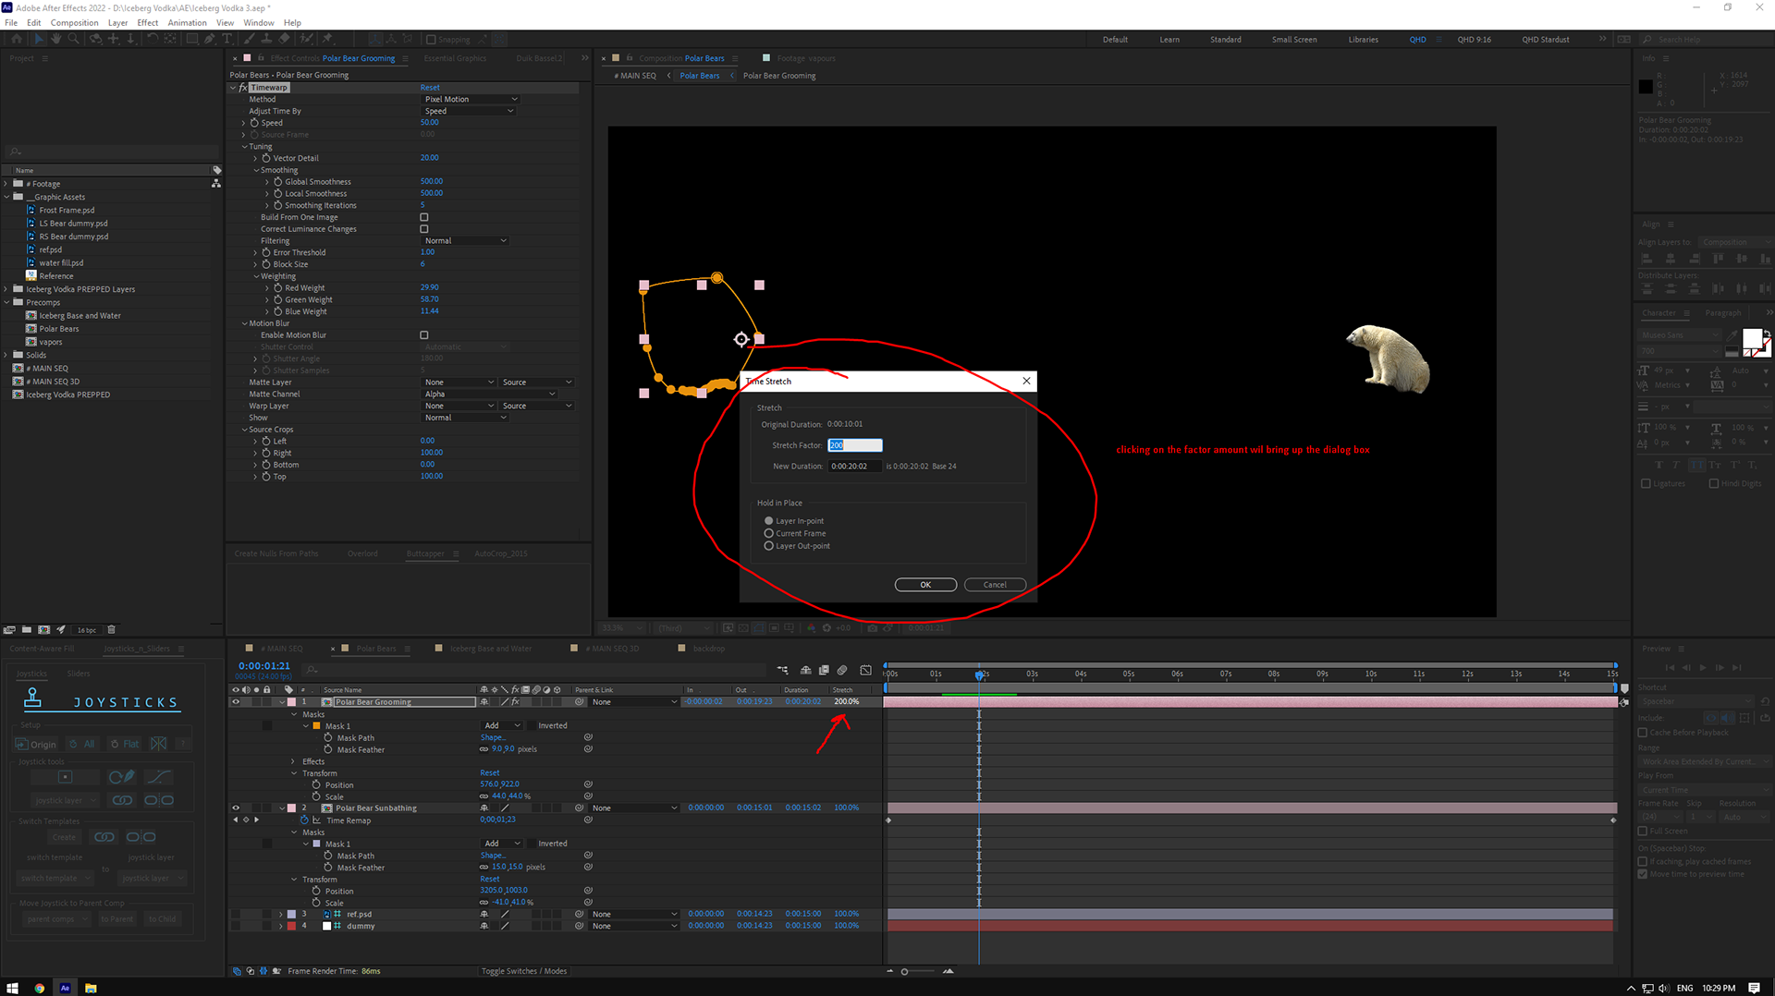
Task: Click new folder icon in the project panel
Action: tap(26, 629)
